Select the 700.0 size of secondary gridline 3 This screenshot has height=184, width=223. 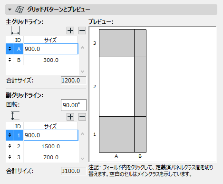tap(51, 157)
